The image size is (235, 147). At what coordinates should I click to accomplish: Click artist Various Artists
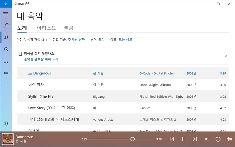click(103, 120)
